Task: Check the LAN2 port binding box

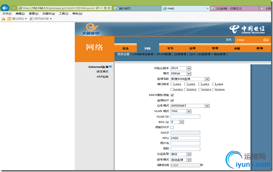Action: [186, 84]
